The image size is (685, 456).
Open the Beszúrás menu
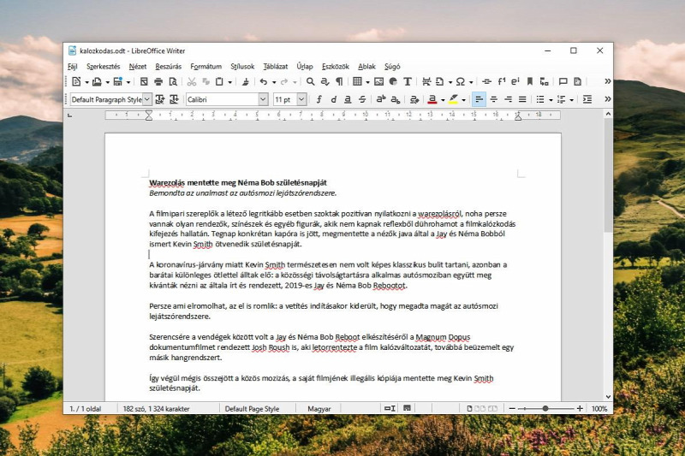(168, 67)
